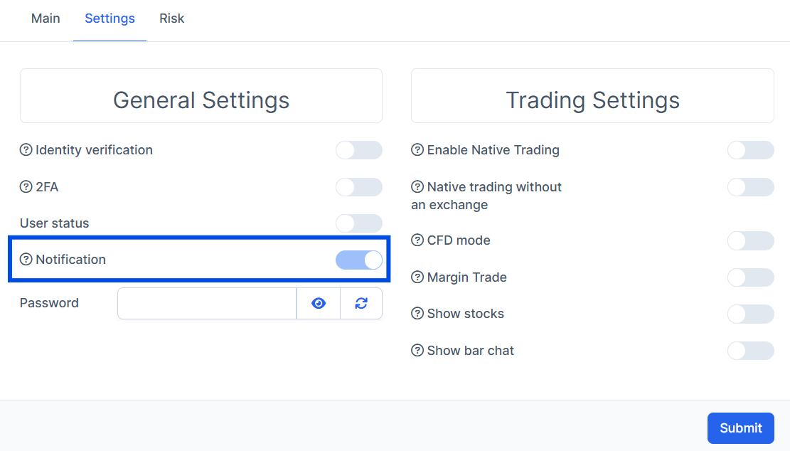Turn off the Notification toggle
Viewport: 790px width, 451px height.
point(359,260)
